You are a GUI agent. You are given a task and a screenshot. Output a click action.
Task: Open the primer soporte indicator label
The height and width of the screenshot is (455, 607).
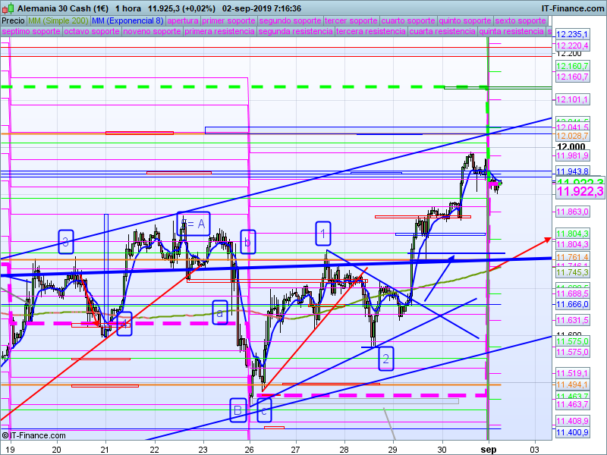[x=229, y=20]
